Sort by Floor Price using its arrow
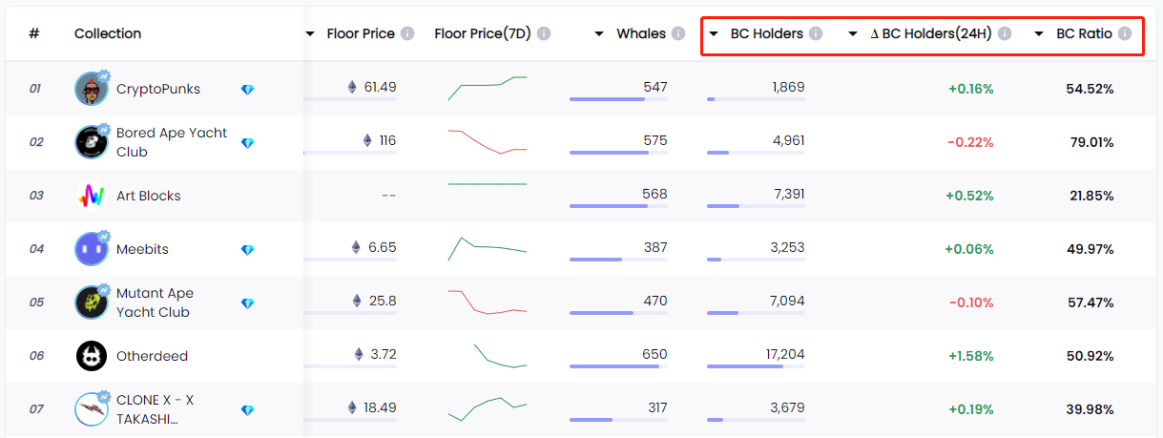This screenshot has height=438, width=1163. pyautogui.click(x=310, y=34)
